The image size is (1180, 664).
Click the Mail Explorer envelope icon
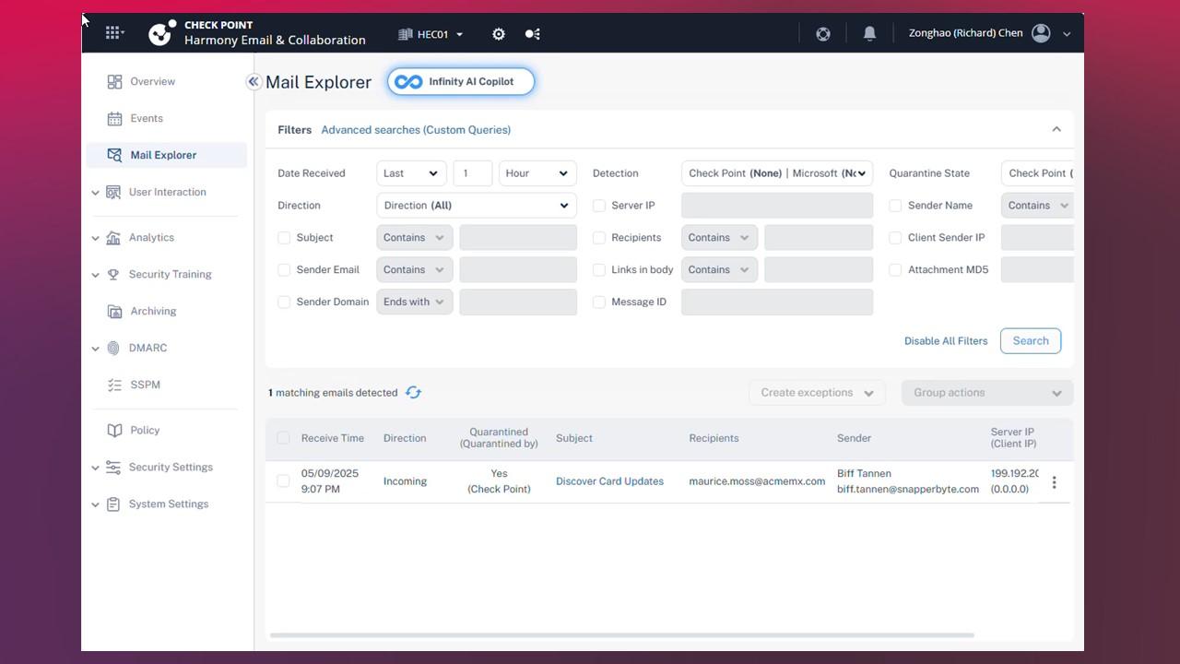[114, 155]
